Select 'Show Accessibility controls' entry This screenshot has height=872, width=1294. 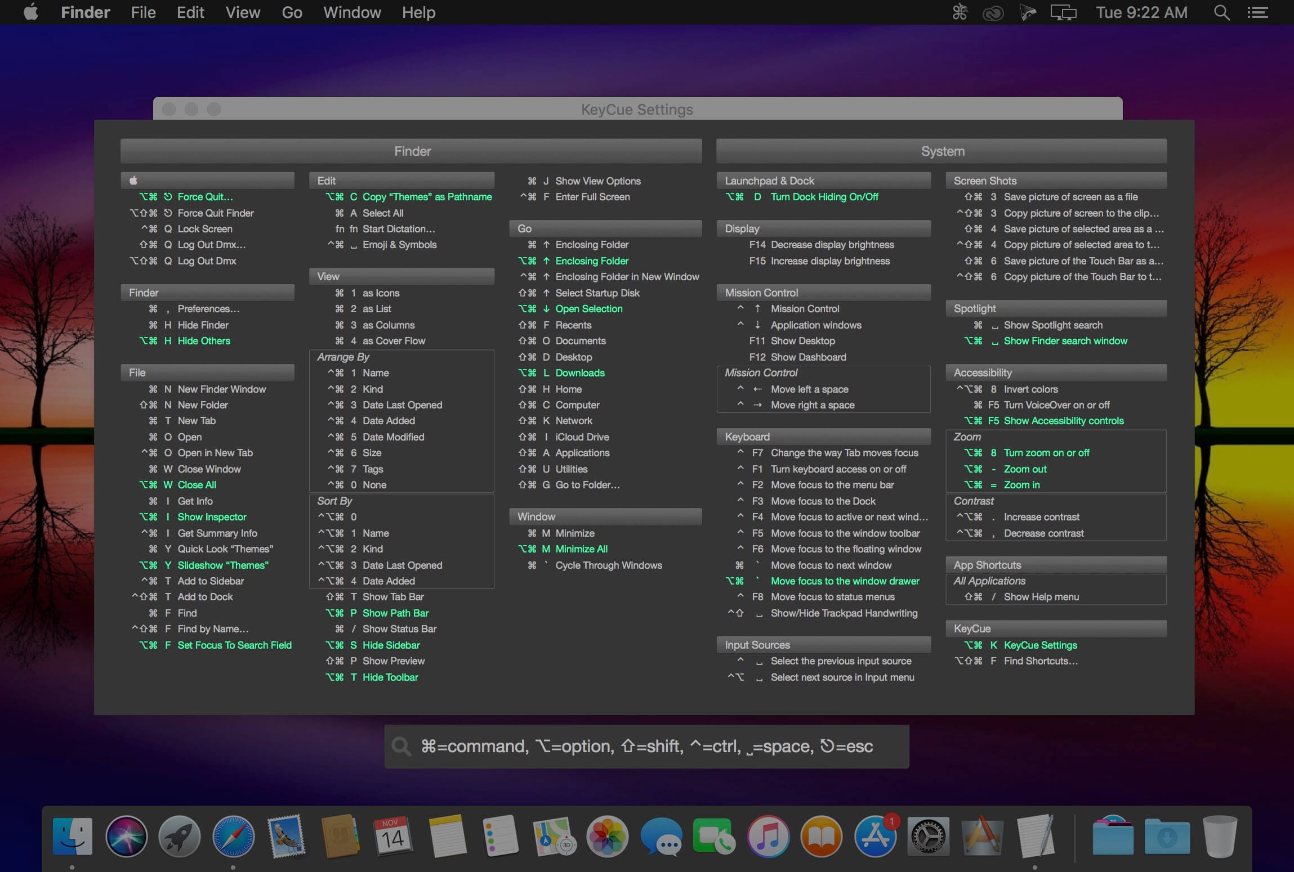pos(1064,421)
